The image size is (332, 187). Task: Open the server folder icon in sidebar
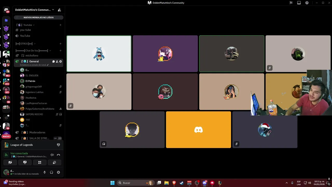pos(6,20)
